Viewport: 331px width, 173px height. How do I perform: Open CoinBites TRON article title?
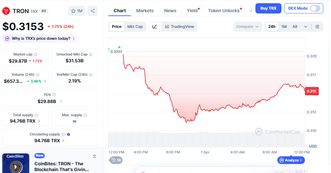click(x=62, y=167)
